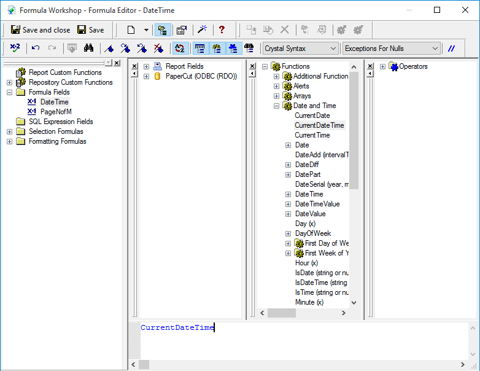
Task: Open the Crystal Syntax dropdown
Action: pyautogui.click(x=301, y=49)
